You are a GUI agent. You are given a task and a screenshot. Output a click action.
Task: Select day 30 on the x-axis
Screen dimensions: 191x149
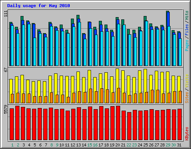click(x=173, y=145)
